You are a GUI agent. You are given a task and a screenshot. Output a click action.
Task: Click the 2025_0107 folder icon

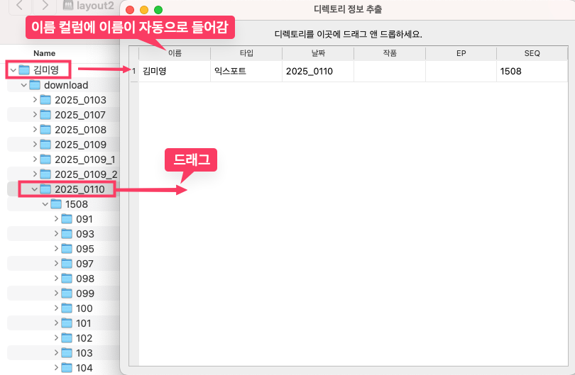[45, 115]
